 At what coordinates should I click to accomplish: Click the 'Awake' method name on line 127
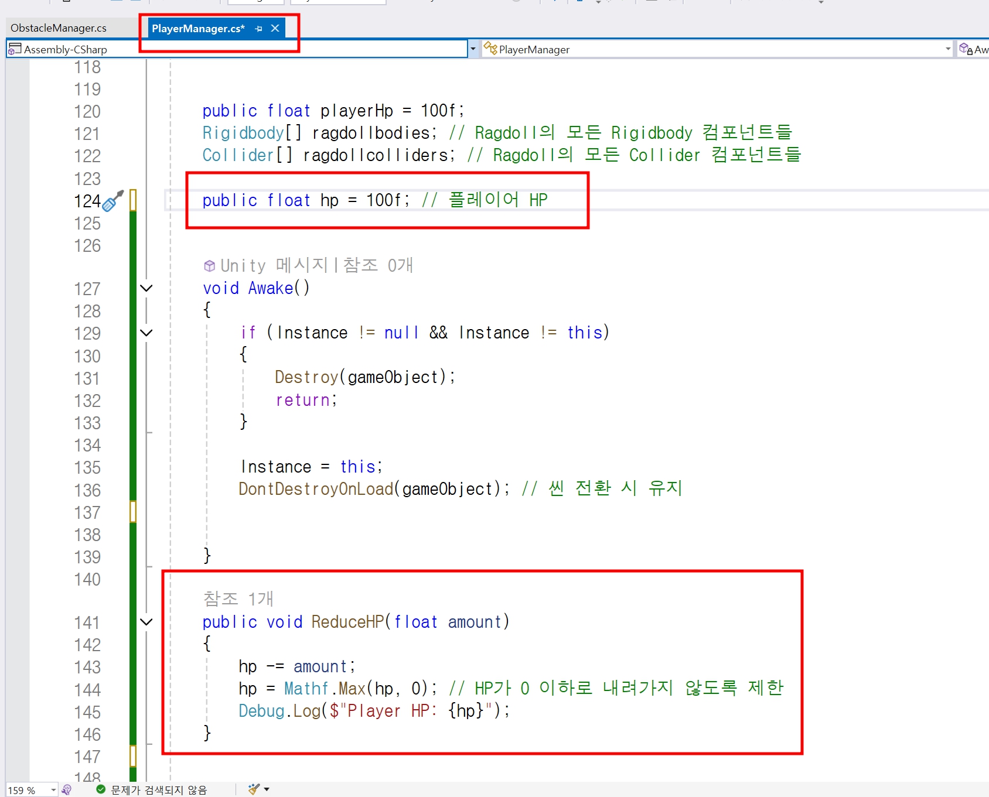coord(271,288)
